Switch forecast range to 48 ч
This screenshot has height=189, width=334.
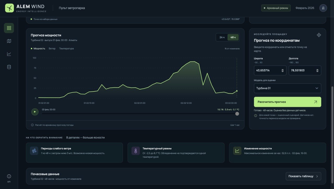[233, 37]
